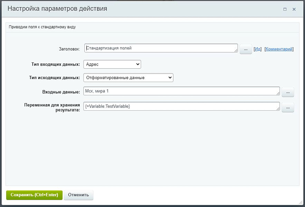
Task: Open variable selector ellipsis near результата field
Action: coord(288,107)
